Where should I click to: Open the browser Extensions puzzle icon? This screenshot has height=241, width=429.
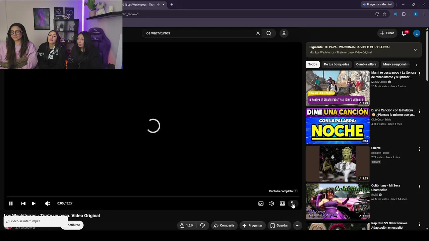[404, 14]
